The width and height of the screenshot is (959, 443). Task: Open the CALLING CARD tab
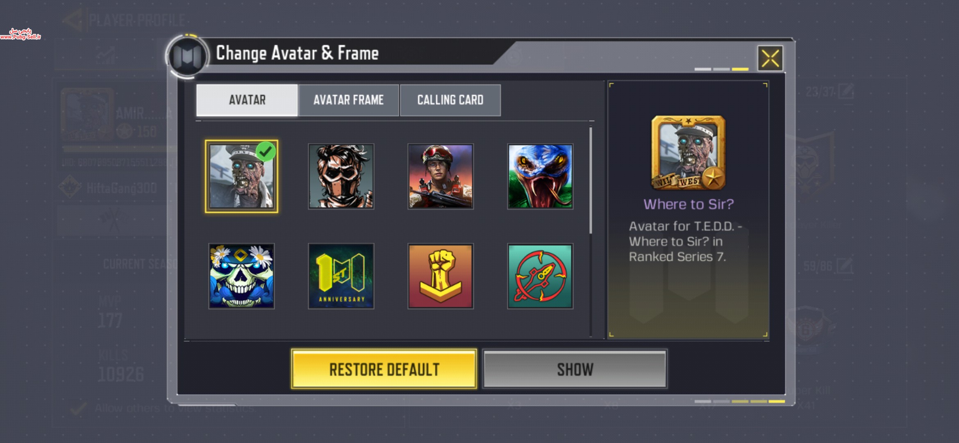(x=450, y=100)
